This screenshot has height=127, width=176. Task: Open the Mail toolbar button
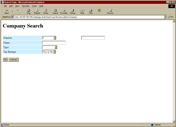coord(82,11)
